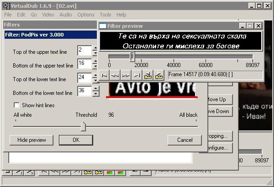Close the Filter preview window

click(x=258, y=26)
